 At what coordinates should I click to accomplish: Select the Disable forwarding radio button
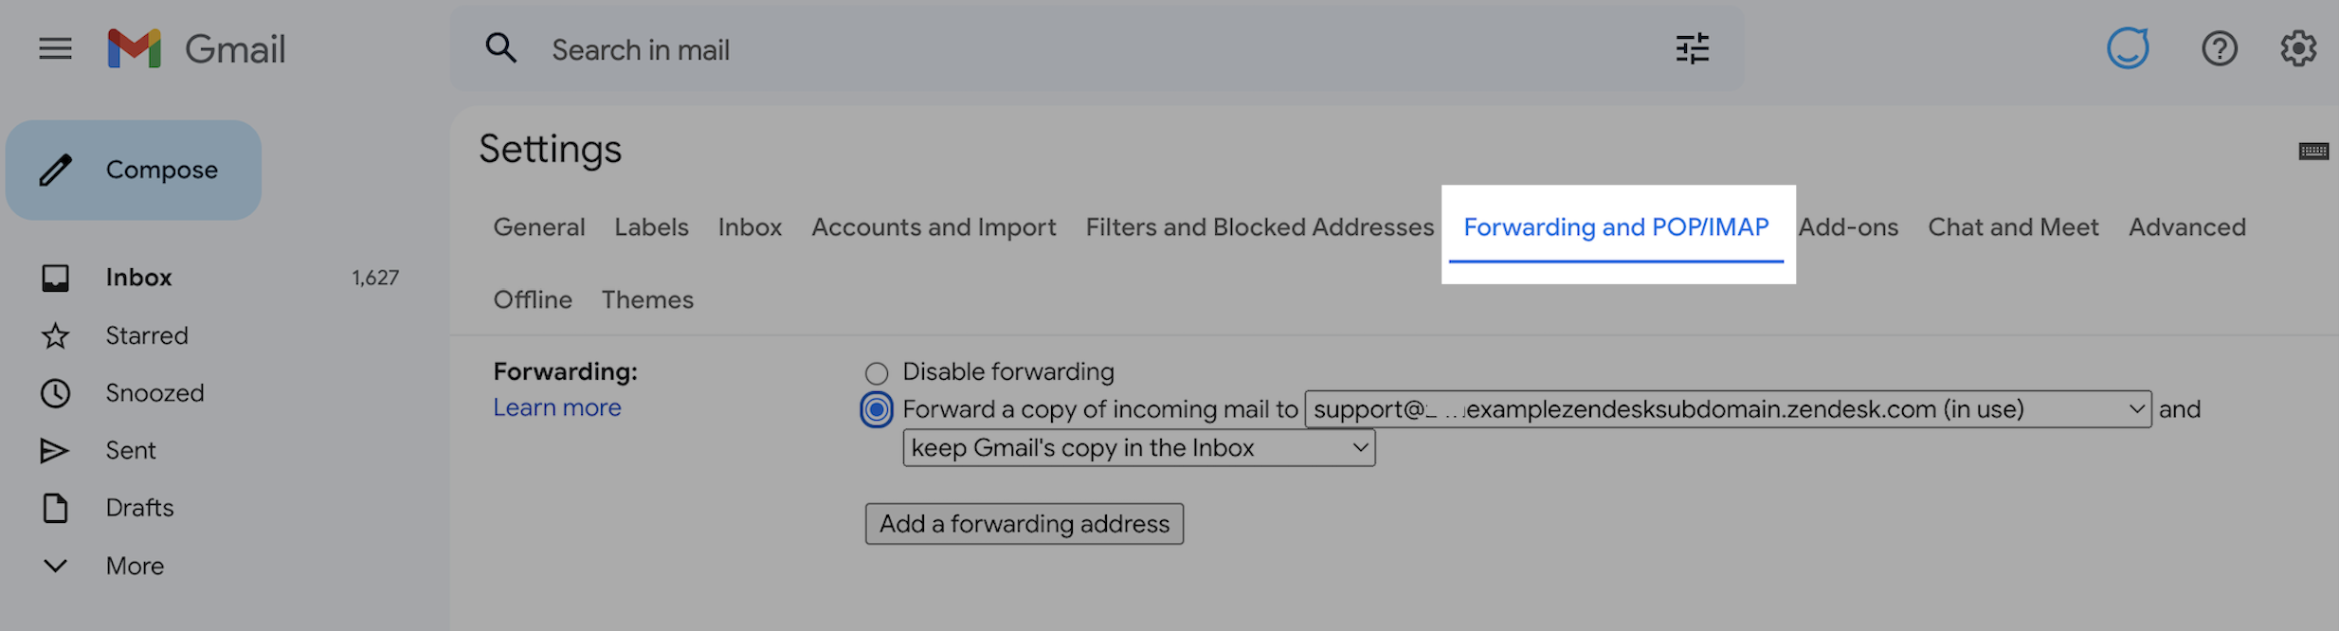tap(876, 371)
